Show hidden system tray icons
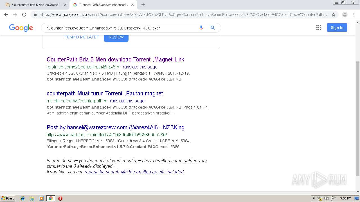The width and height of the screenshot is (360, 202). (x=314, y=198)
